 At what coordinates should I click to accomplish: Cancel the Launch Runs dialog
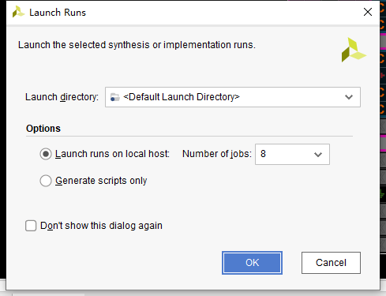tap(331, 263)
